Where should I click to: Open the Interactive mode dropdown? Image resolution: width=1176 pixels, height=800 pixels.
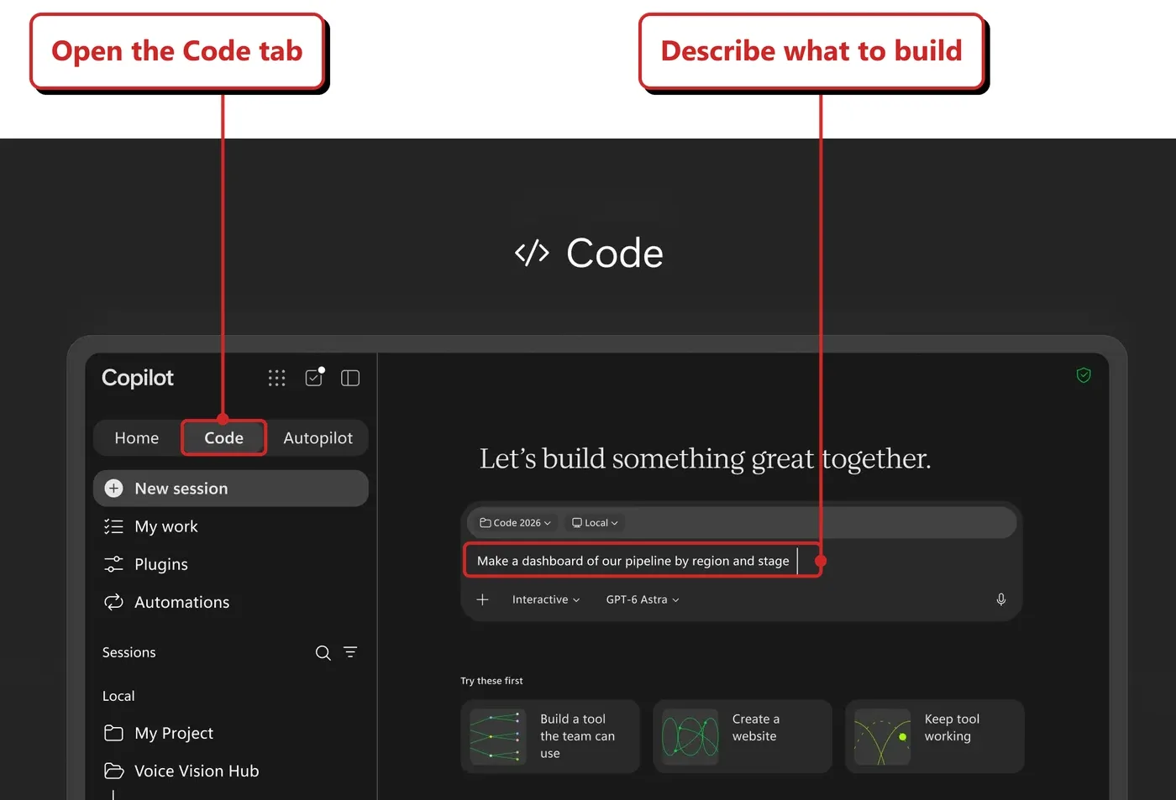click(546, 599)
